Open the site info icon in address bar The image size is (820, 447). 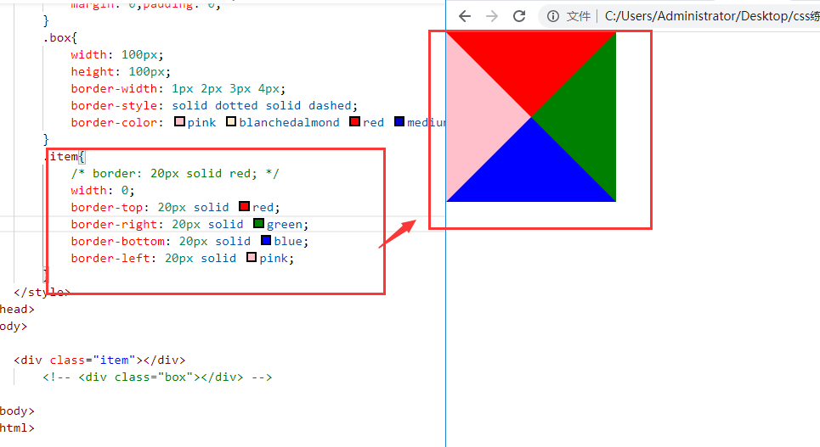pos(553,16)
